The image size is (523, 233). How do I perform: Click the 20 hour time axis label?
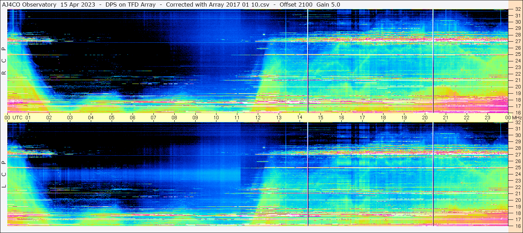pyautogui.click(x=425, y=118)
